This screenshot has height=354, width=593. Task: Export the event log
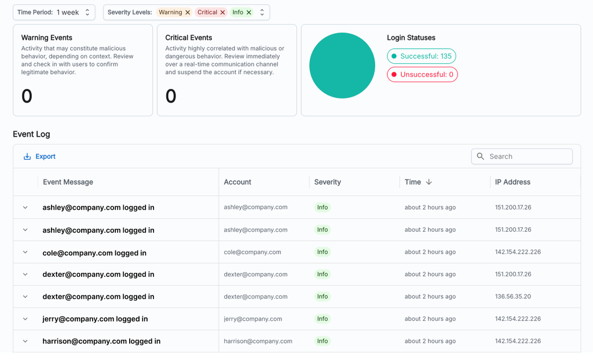click(39, 156)
